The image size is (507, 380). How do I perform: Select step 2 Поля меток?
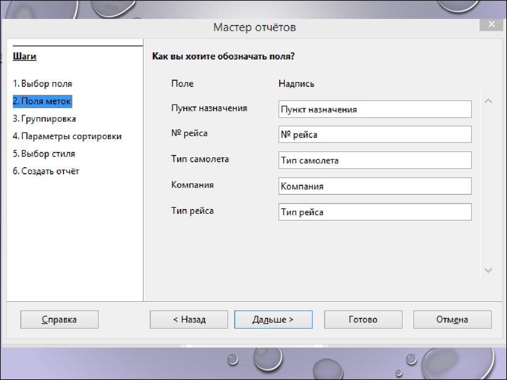click(42, 101)
